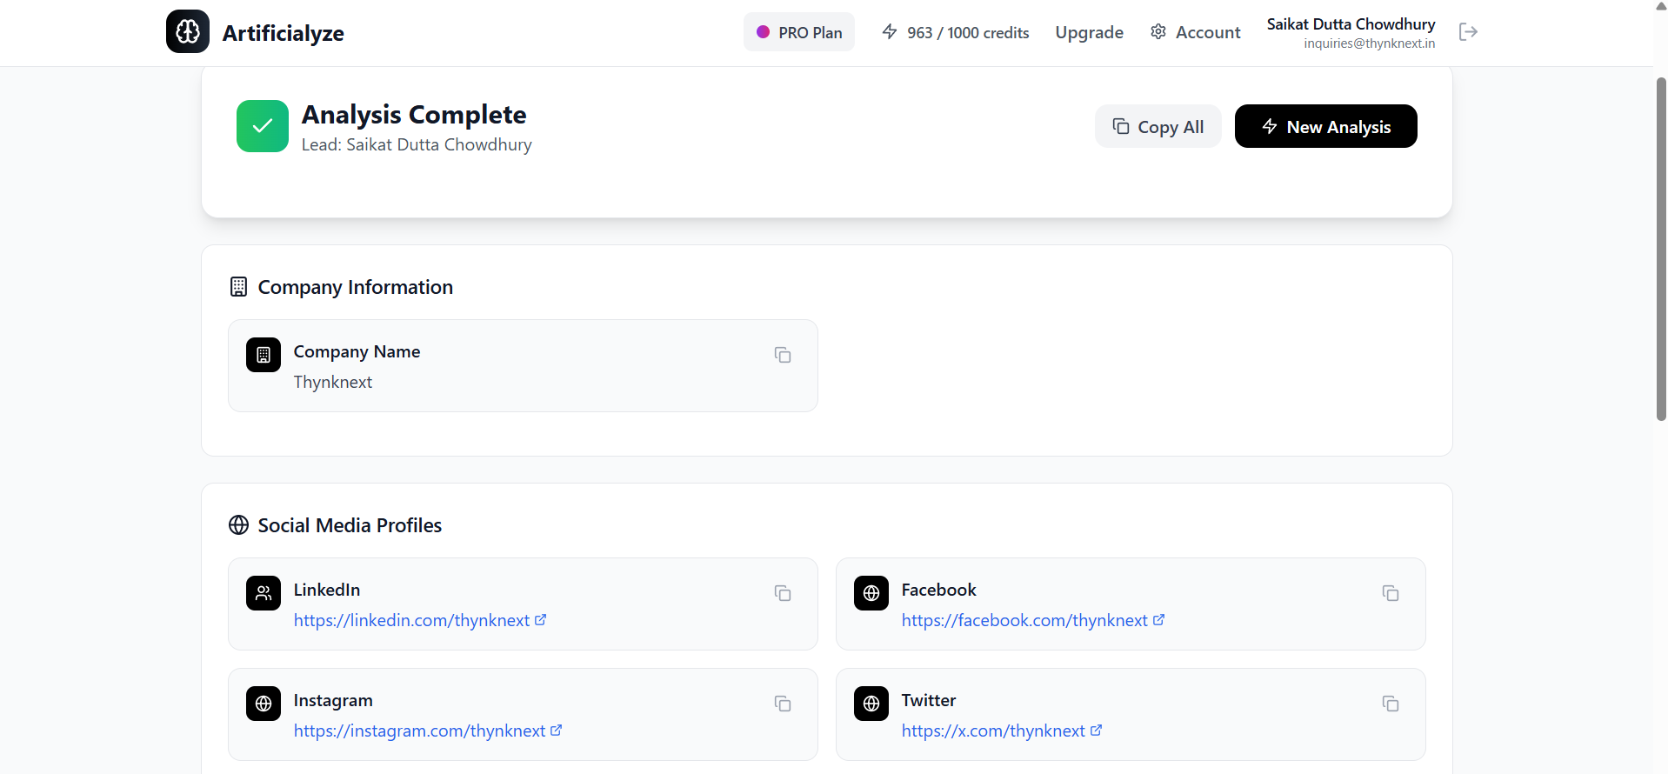Click the Company Information heading
The width and height of the screenshot is (1668, 774).
point(356,287)
